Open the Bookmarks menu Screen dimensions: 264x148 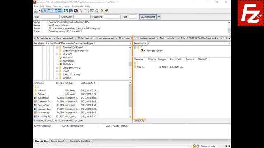click(x=77, y=7)
